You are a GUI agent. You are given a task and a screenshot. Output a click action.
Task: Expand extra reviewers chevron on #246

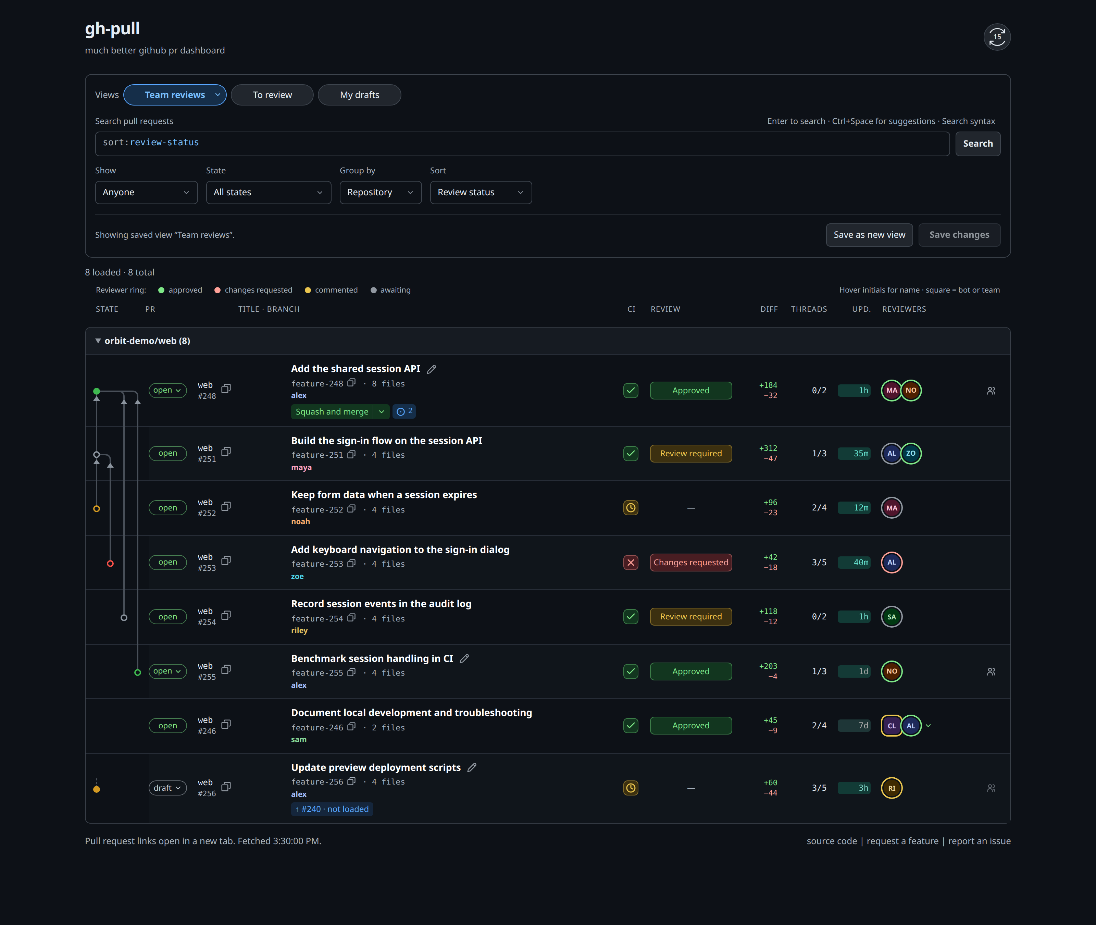click(928, 726)
